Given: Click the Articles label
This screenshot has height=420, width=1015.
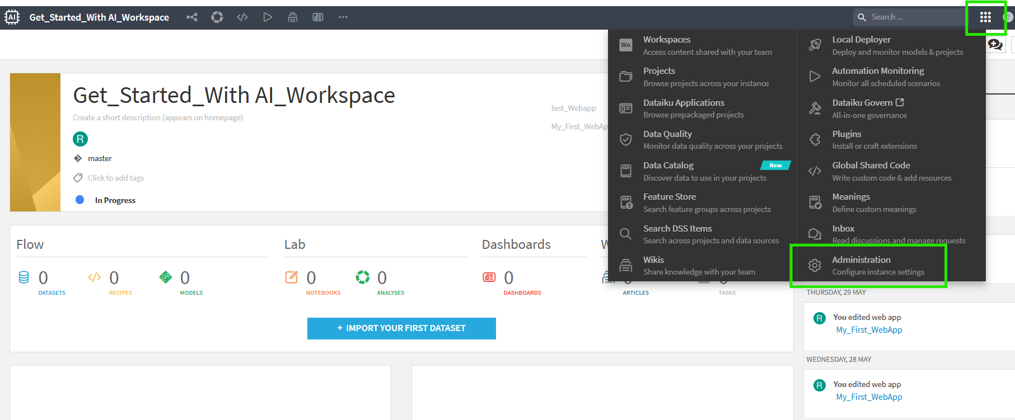Looking at the screenshot, I should pos(635,293).
